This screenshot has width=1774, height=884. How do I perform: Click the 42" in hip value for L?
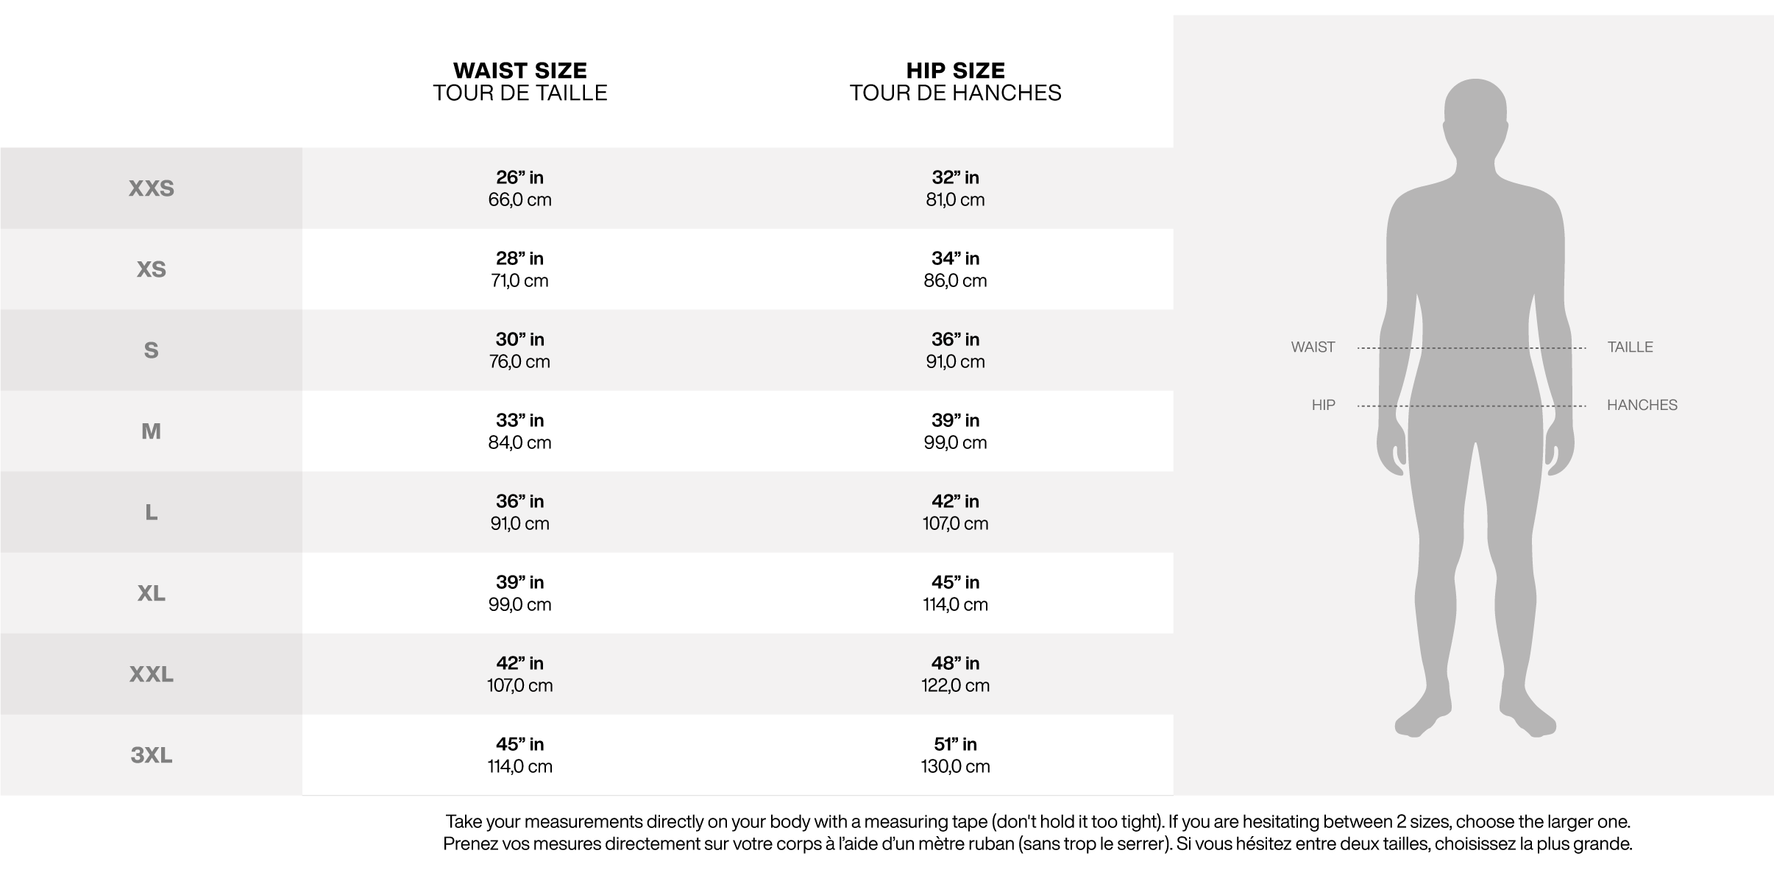(x=955, y=501)
